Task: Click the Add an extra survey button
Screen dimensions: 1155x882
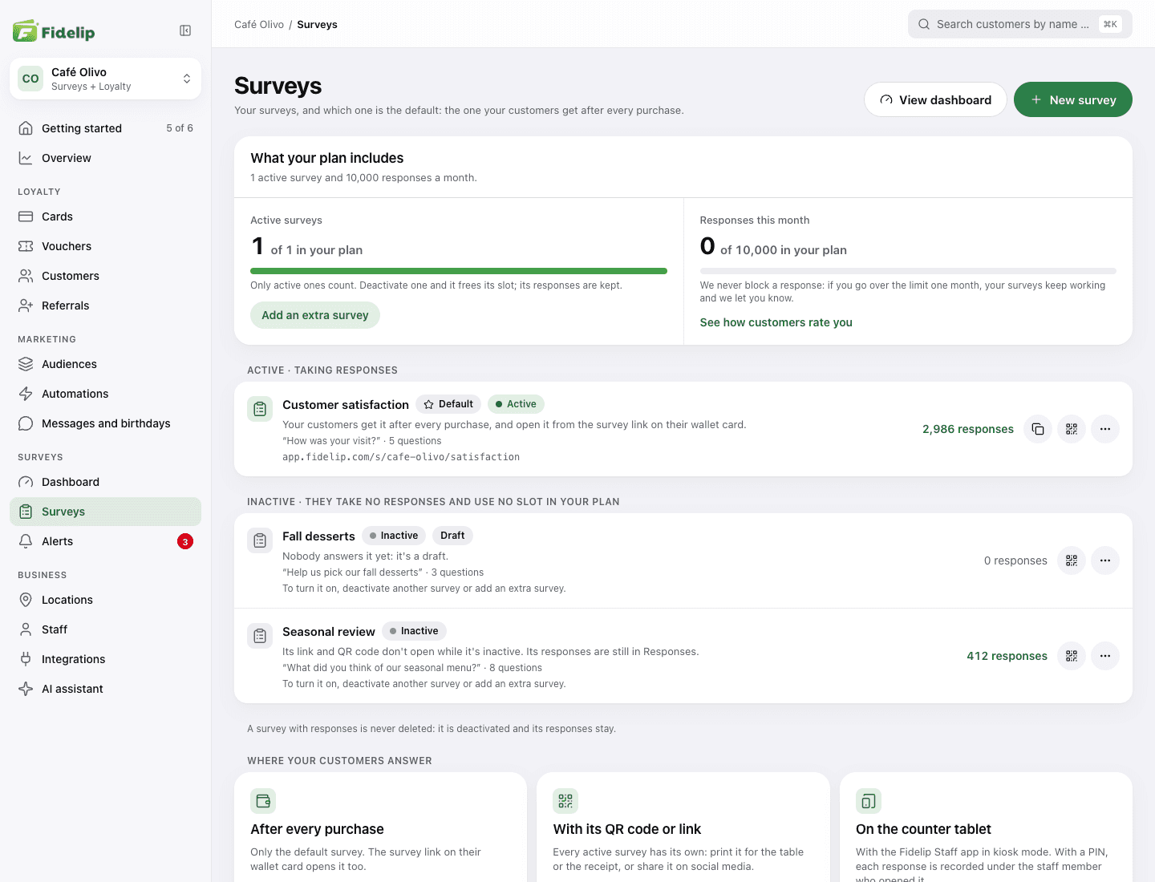Action: click(x=315, y=315)
